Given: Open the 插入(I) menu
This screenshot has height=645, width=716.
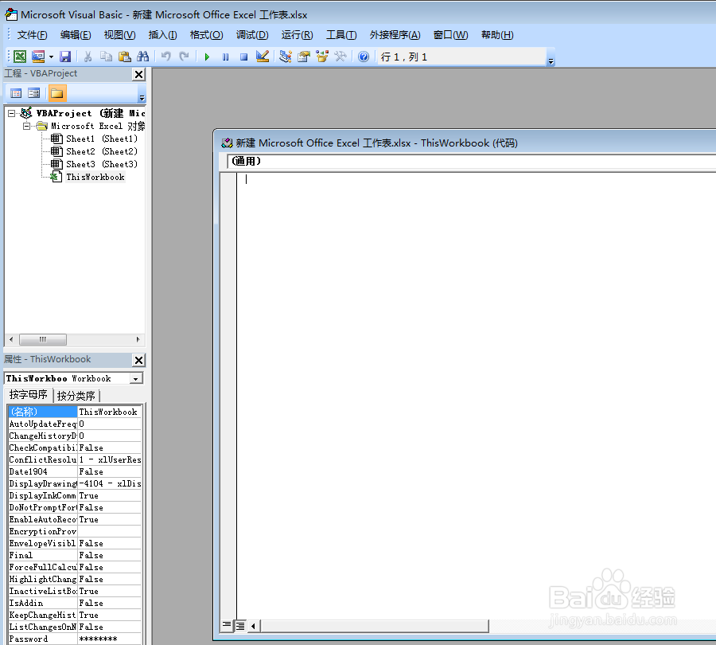Looking at the screenshot, I should [162, 35].
